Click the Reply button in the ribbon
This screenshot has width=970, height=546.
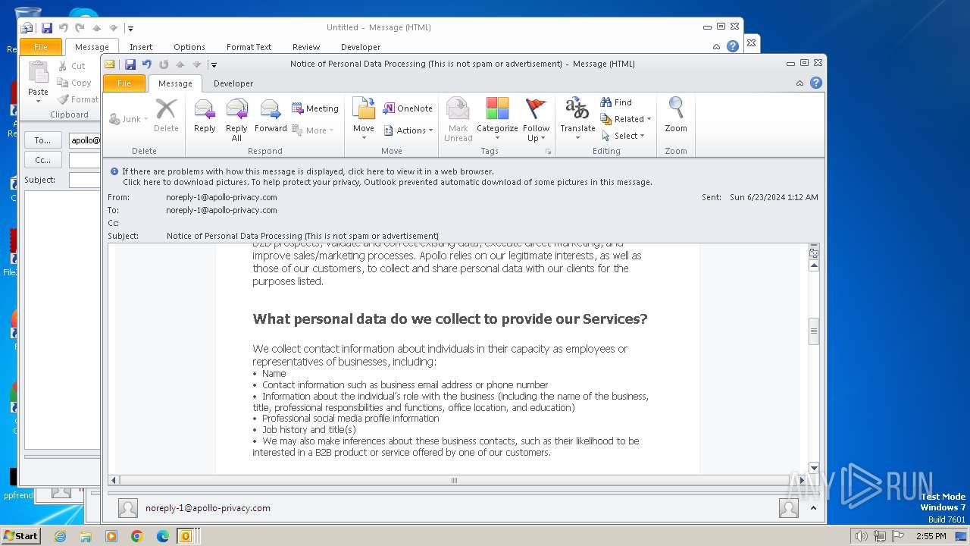point(205,118)
